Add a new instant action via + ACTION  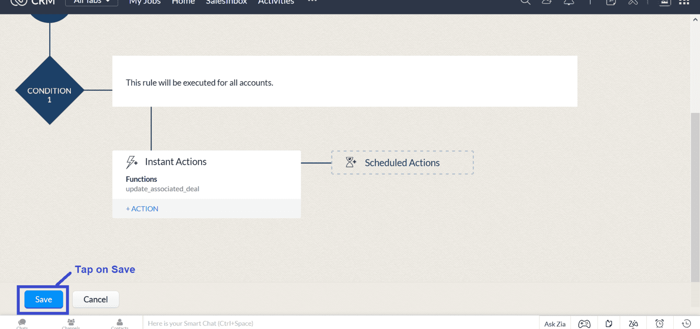pyautogui.click(x=142, y=209)
